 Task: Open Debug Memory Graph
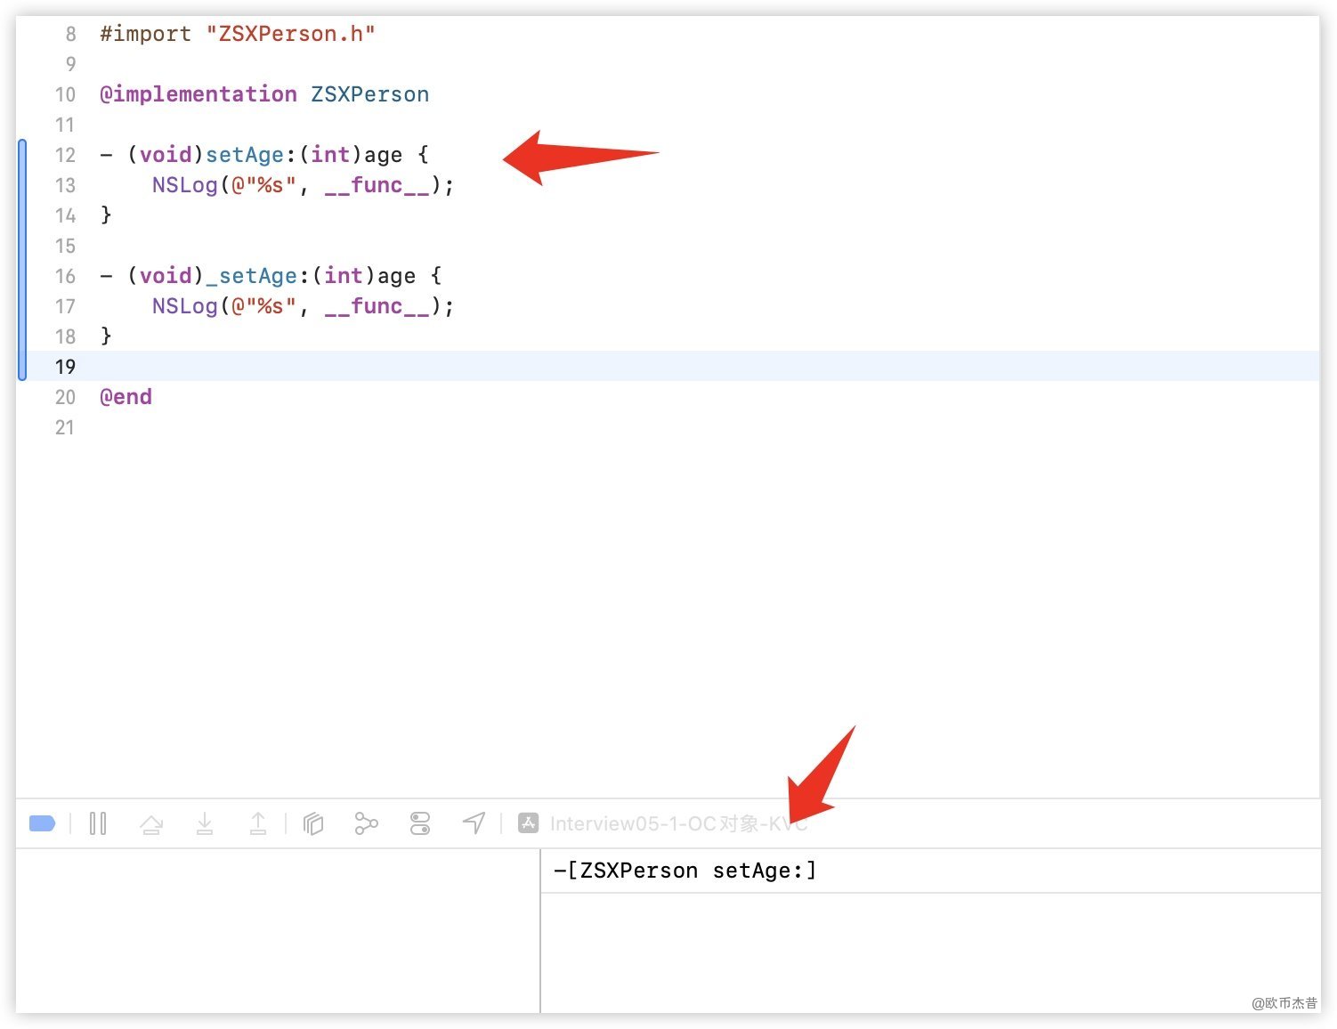coord(366,823)
